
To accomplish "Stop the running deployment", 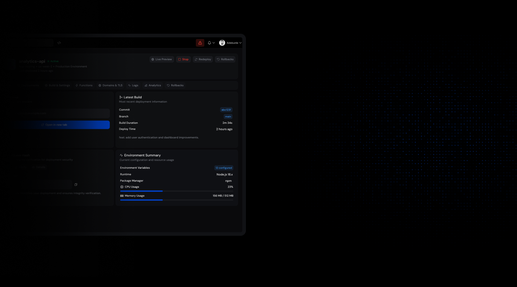I will (183, 59).
